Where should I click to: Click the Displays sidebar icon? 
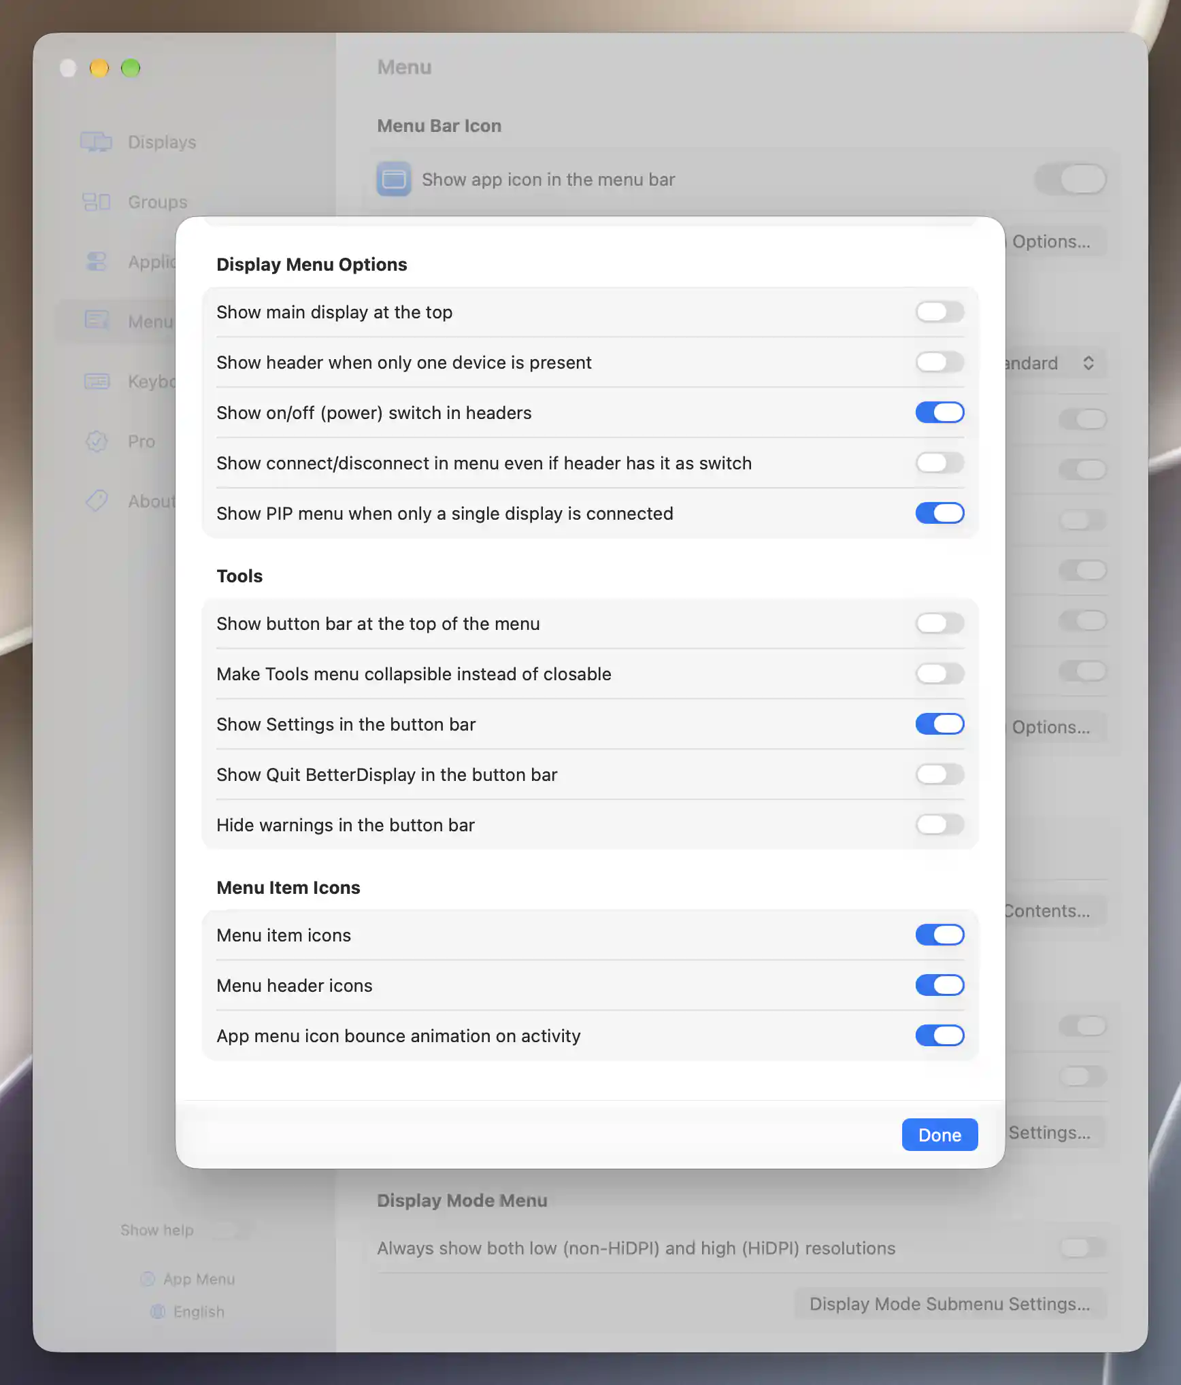(96, 142)
